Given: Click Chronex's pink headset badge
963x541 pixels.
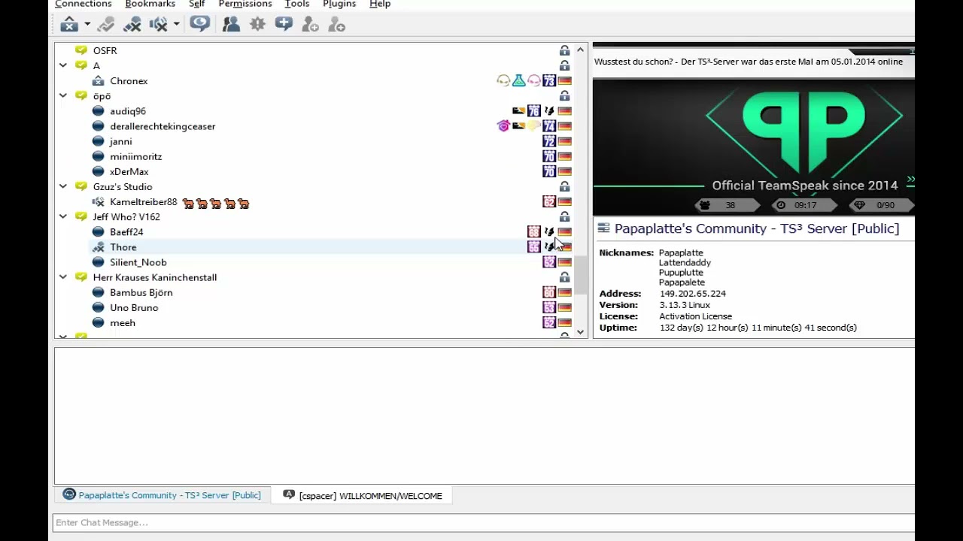Looking at the screenshot, I should 533,80.
